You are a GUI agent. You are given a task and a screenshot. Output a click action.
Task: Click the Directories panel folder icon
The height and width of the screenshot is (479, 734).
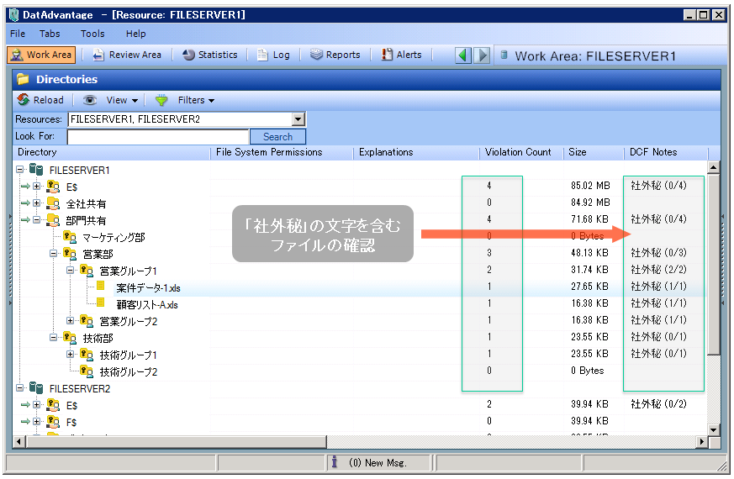[x=23, y=79]
